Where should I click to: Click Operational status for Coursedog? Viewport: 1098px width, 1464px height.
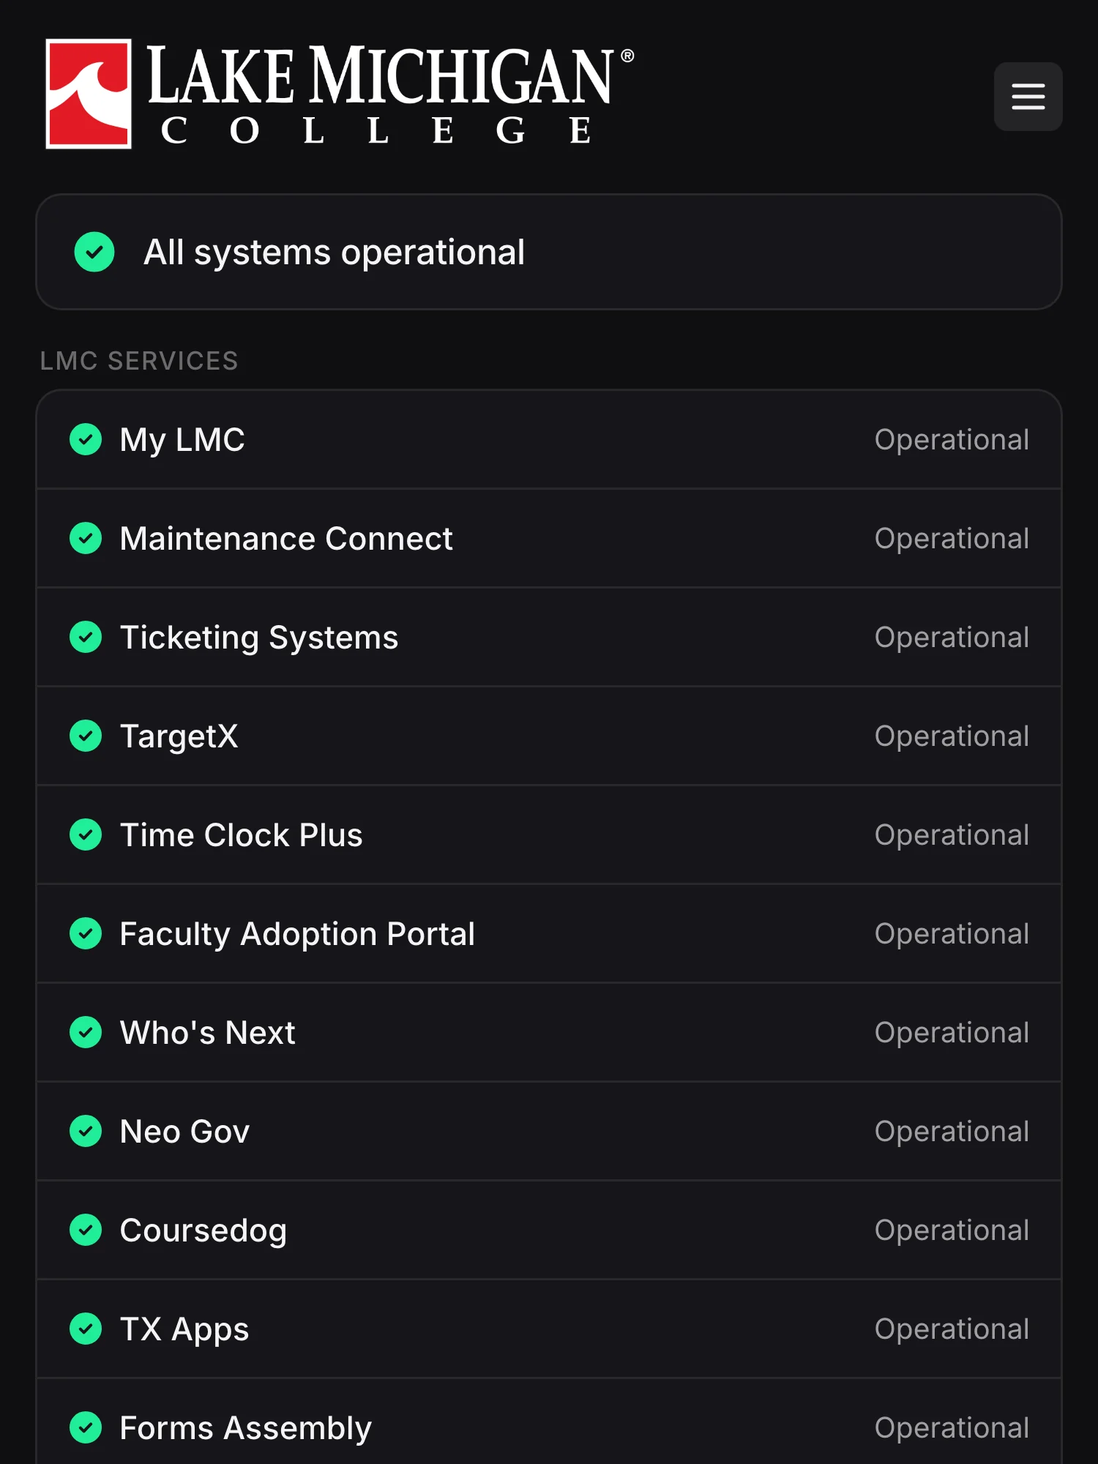tap(952, 1230)
